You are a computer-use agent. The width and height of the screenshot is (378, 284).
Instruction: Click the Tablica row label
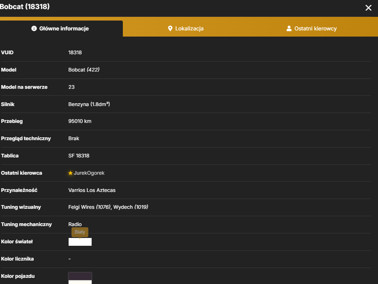pos(10,156)
